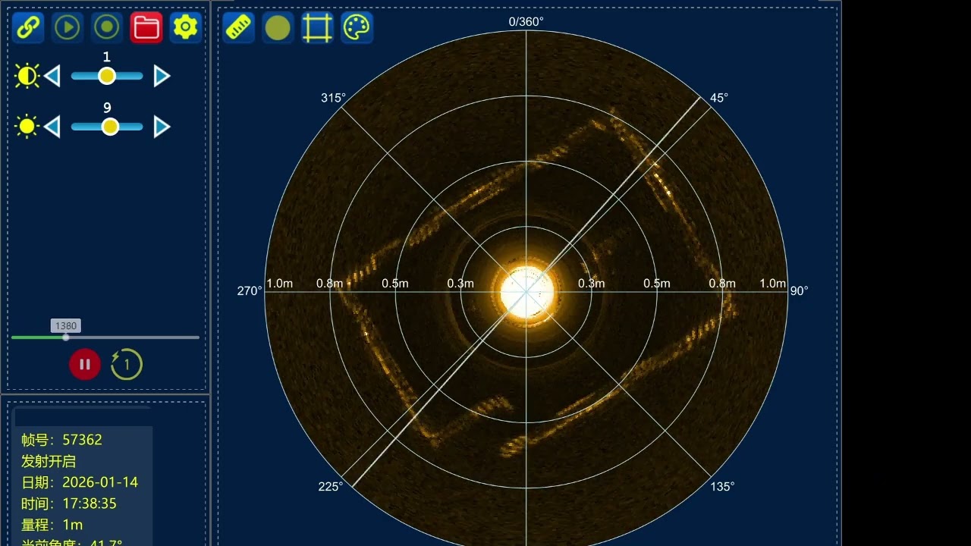This screenshot has height=546, width=971.
Task: Click the contrast half-sun icon
Action: click(27, 76)
